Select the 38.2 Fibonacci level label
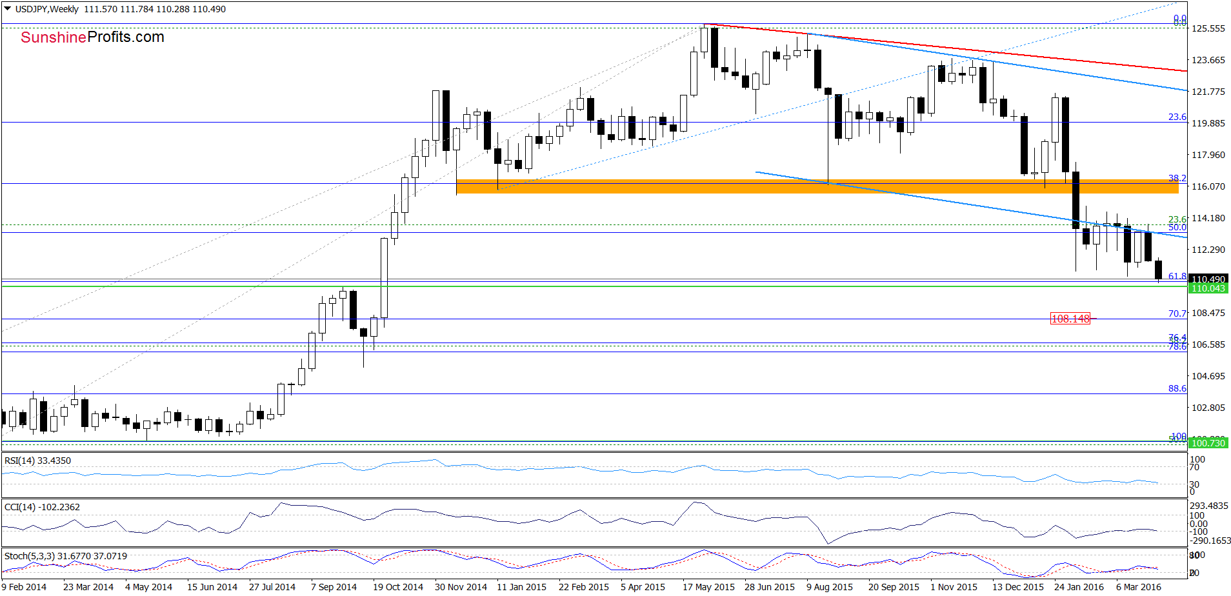The width and height of the screenshot is (1231, 596). [x=1177, y=178]
